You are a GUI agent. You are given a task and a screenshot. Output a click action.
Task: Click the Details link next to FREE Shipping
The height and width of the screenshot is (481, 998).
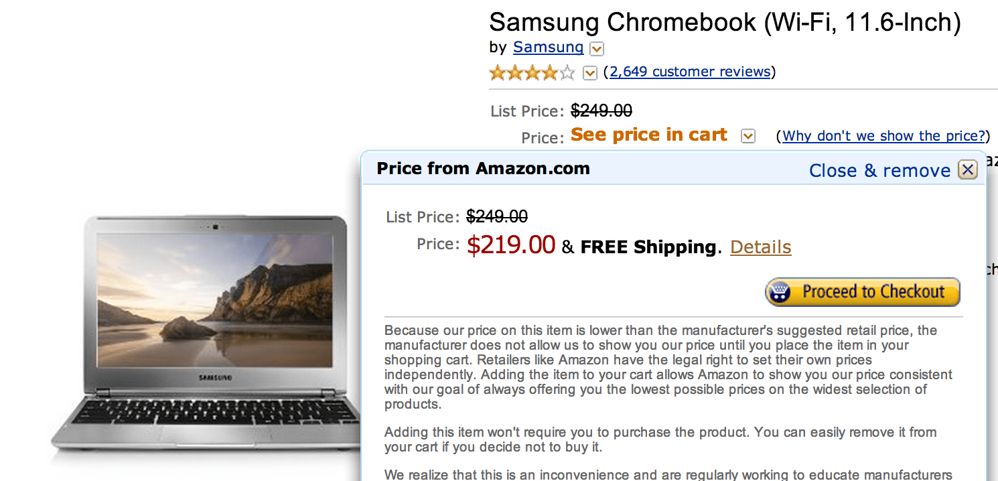(760, 247)
